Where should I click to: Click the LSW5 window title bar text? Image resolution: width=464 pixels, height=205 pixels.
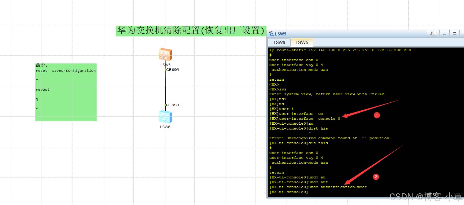(x=281, y=34)
